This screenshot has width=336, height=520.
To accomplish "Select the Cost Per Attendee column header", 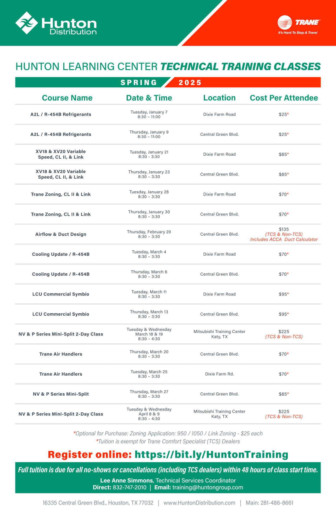I will [x=284, y=98].
